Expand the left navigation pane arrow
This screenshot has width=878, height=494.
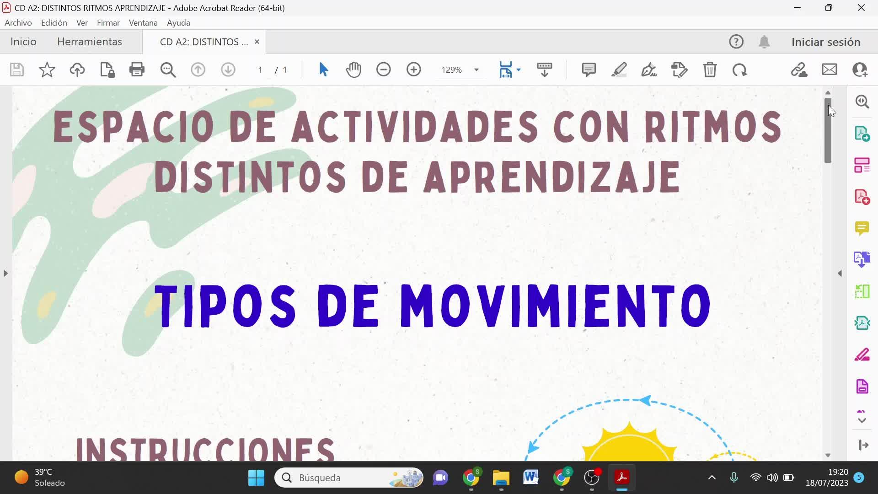point(5,274)
